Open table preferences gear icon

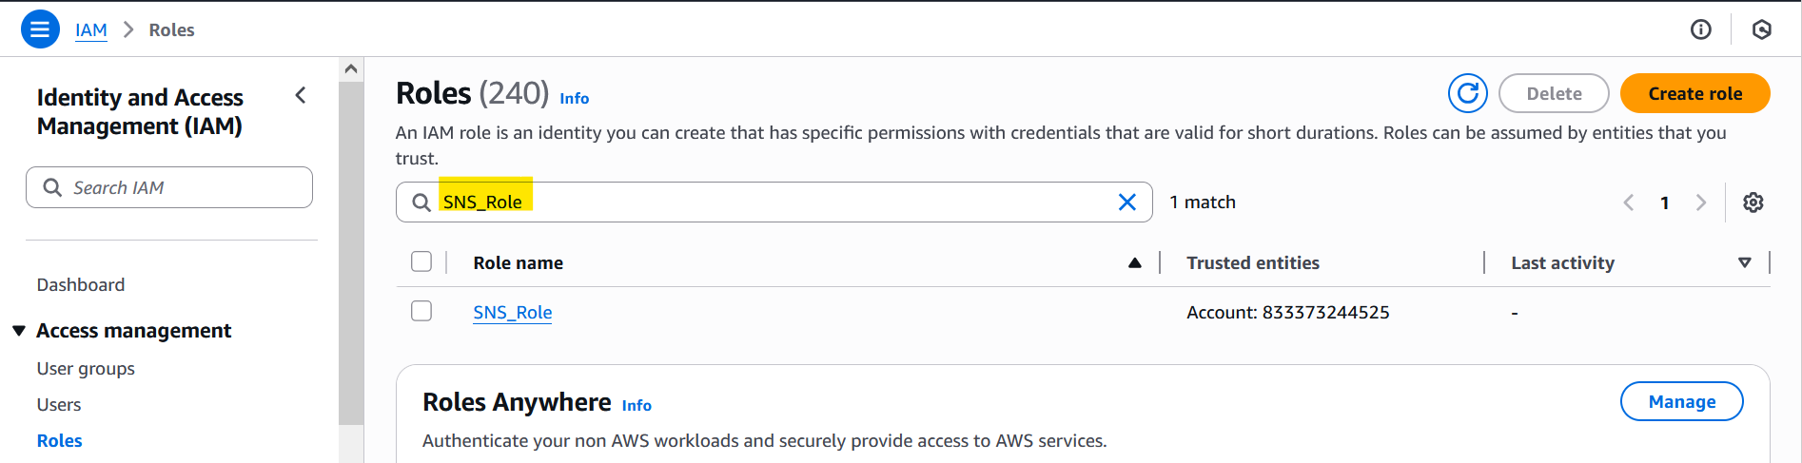point(1753,203)
